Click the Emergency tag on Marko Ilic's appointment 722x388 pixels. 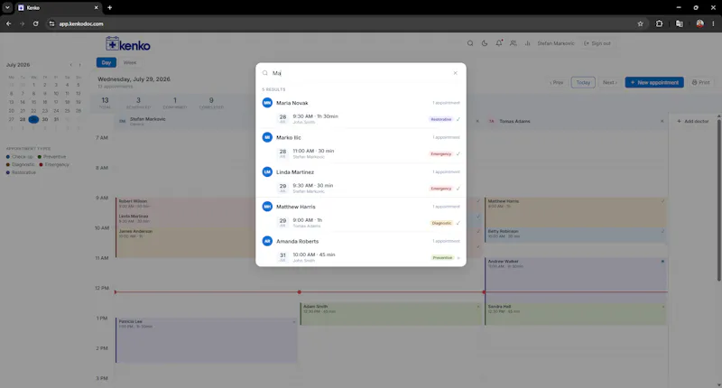(441, 153)
